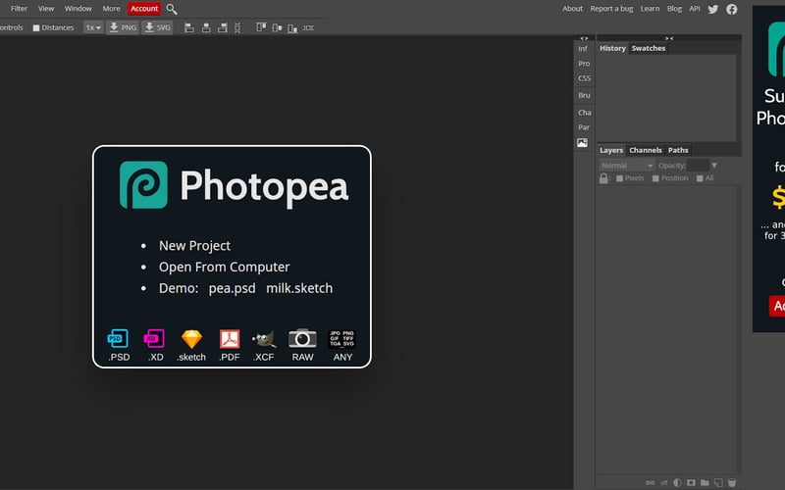The height and width of the screenshot is (490, 785).
Task: Click the layer lock icon
Action: coord(603,178)
